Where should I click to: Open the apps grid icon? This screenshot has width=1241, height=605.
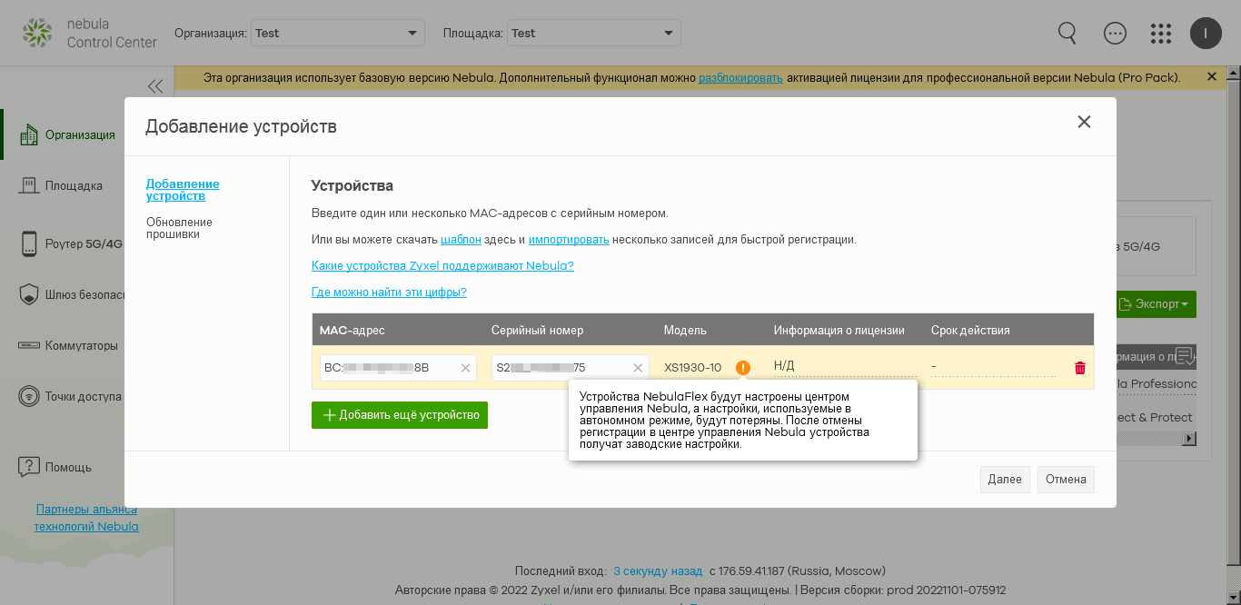point(1160,34)
